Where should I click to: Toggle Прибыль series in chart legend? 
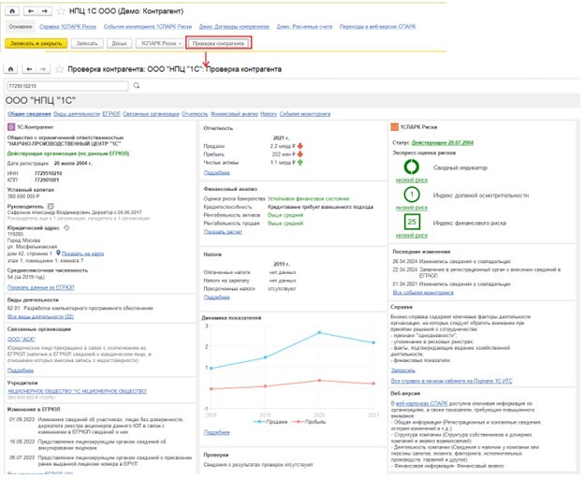309,422
